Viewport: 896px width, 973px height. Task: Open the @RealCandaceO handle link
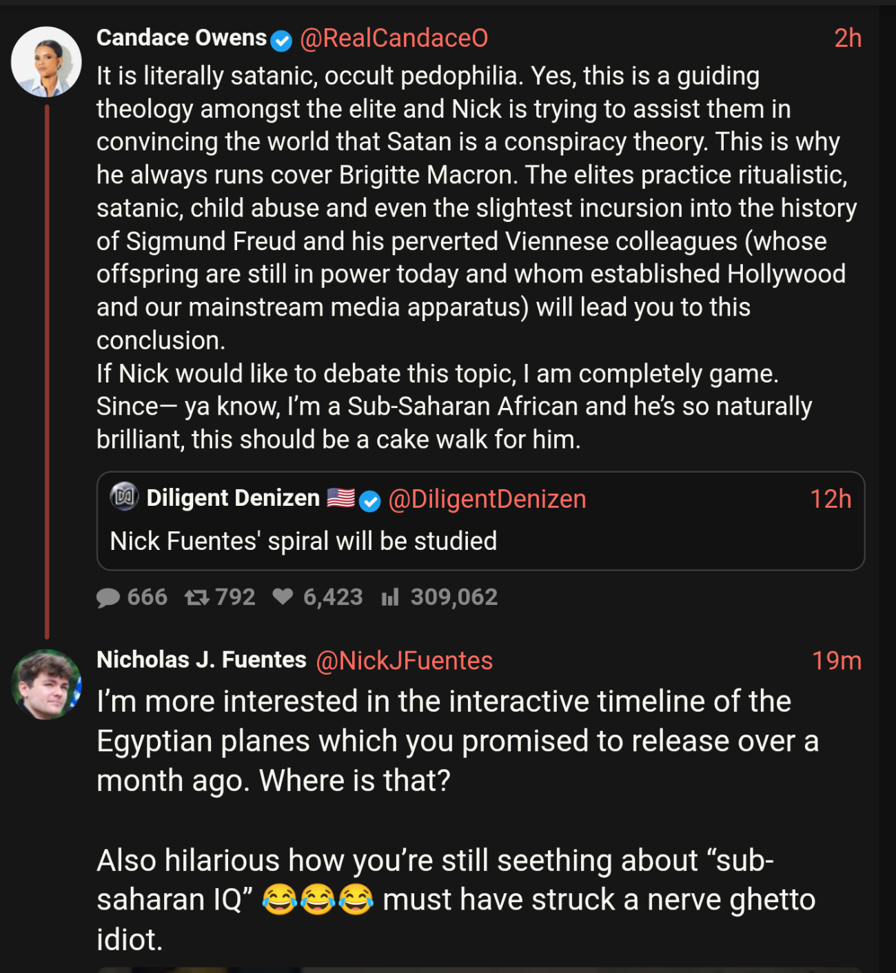394,39
